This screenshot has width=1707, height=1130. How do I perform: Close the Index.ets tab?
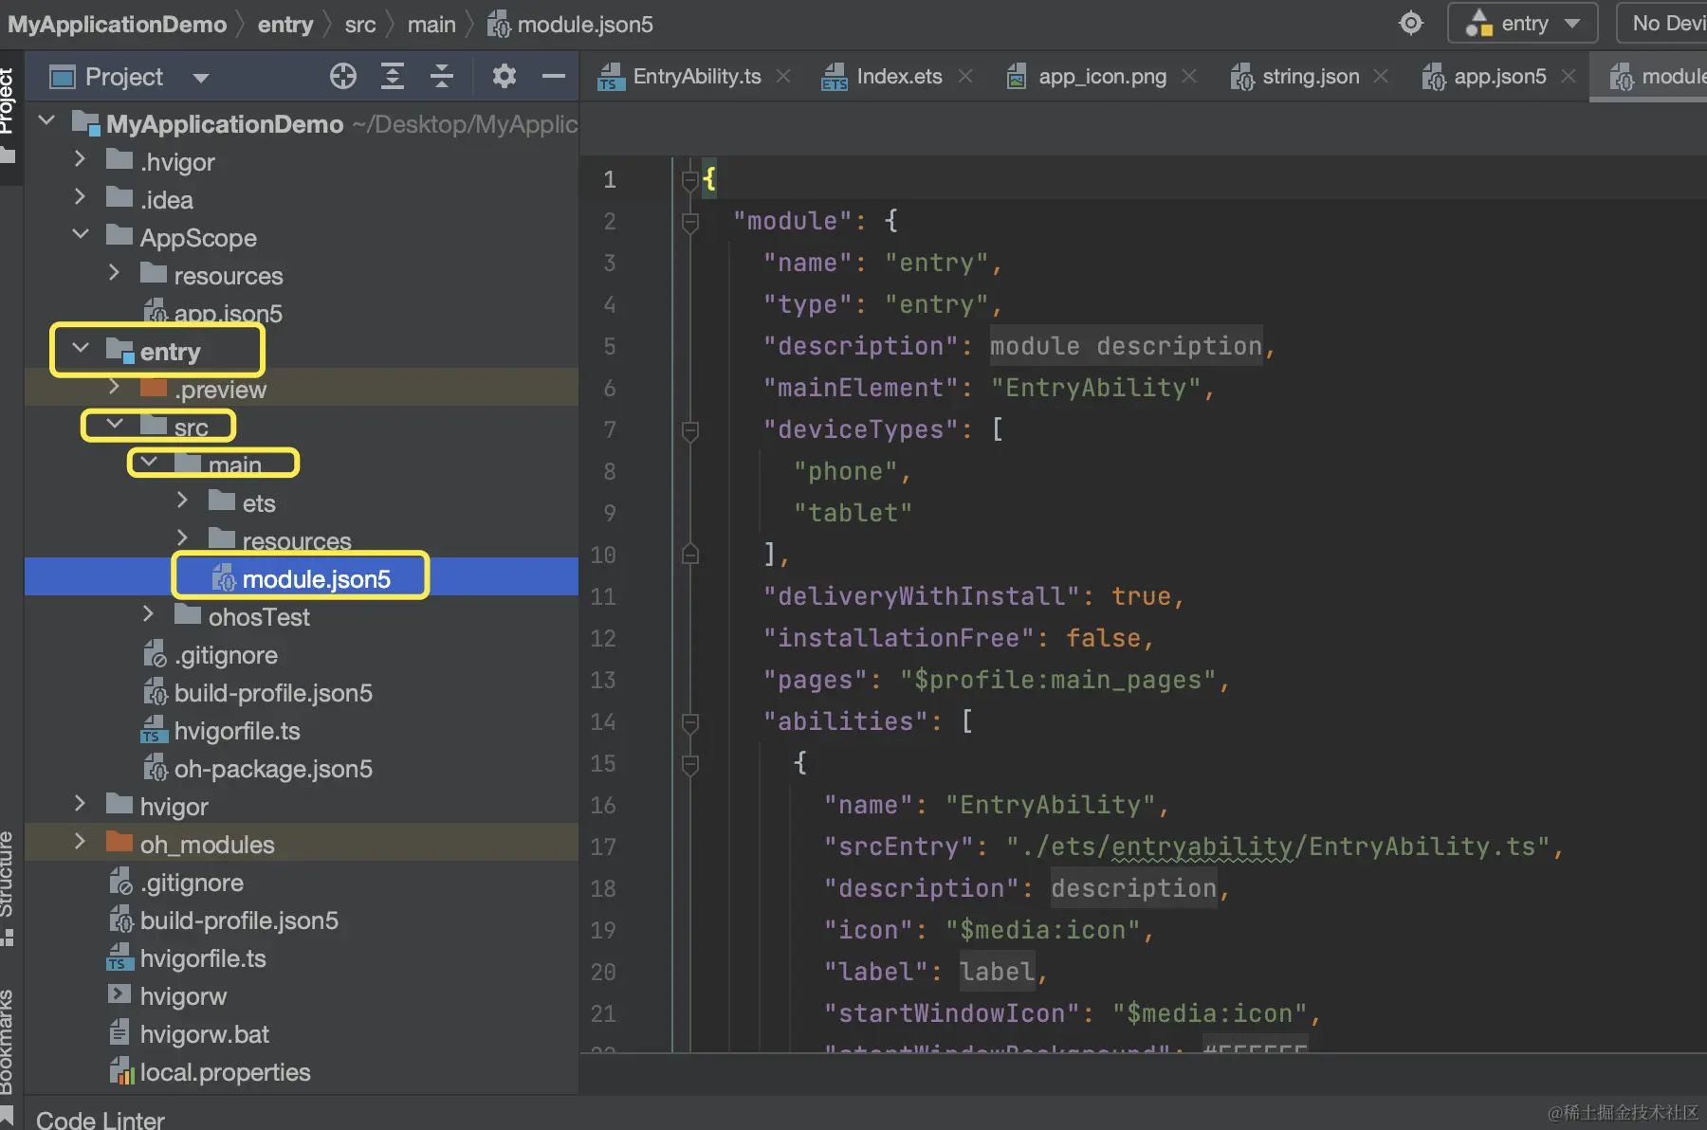965,76
